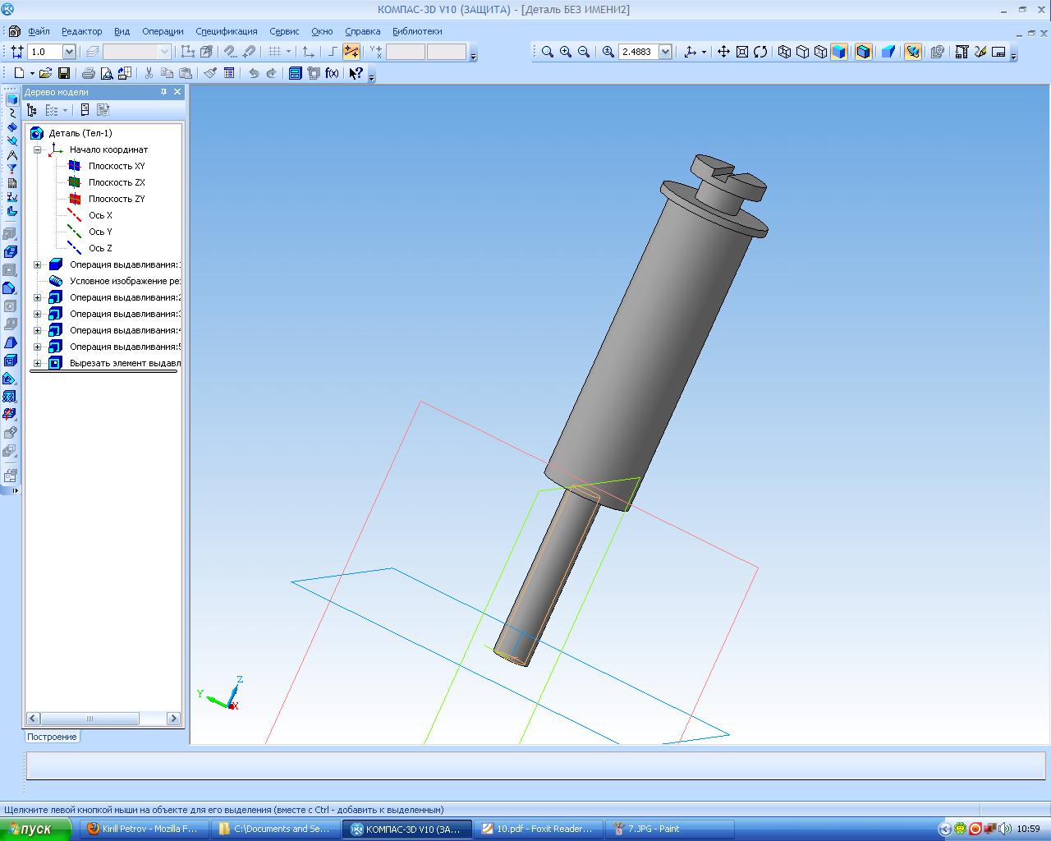Image resolution: width=1051 pixels, height=841 pixels.
Task: Switch to Wireframe display mode
Action: coord(784,52)
